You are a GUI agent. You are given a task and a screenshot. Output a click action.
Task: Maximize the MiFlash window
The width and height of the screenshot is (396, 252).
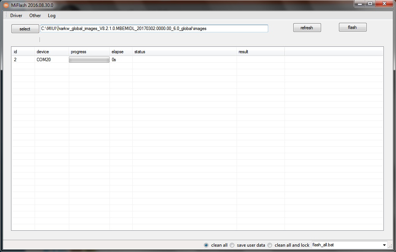370,3
